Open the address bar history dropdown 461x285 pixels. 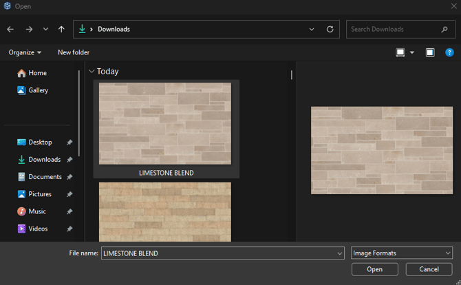click(x=312, y=29)
